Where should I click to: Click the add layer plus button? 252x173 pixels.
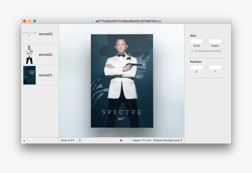[x=24, y=140]
